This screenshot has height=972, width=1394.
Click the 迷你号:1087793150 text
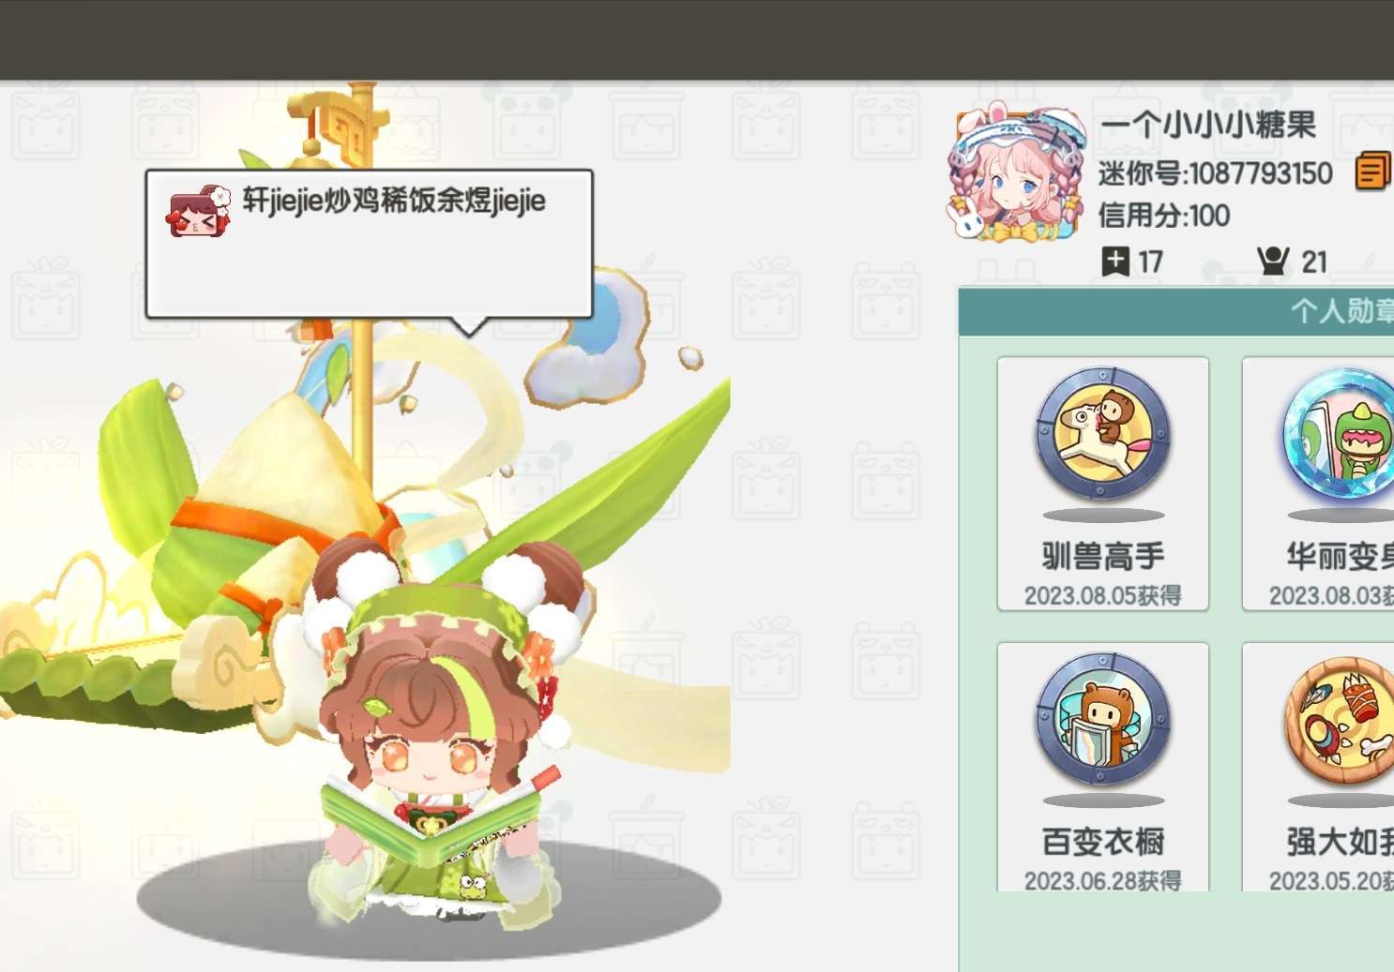coord(1216,173)
